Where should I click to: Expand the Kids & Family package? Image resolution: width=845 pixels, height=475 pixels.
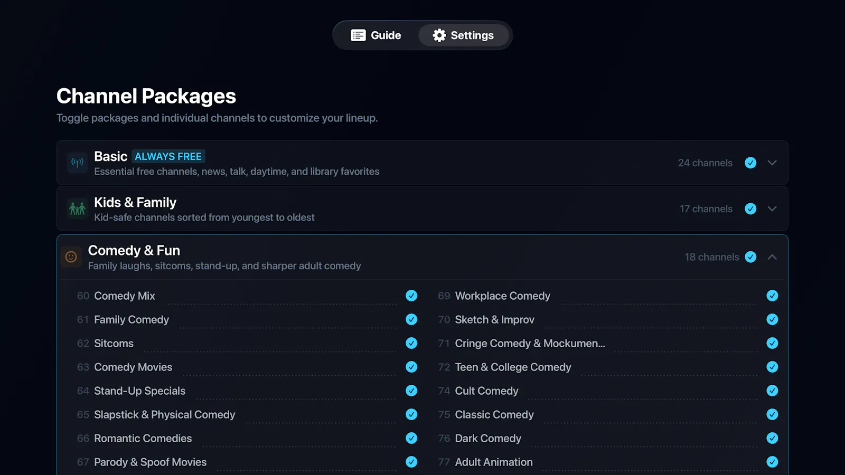click(x=772, y=208)
